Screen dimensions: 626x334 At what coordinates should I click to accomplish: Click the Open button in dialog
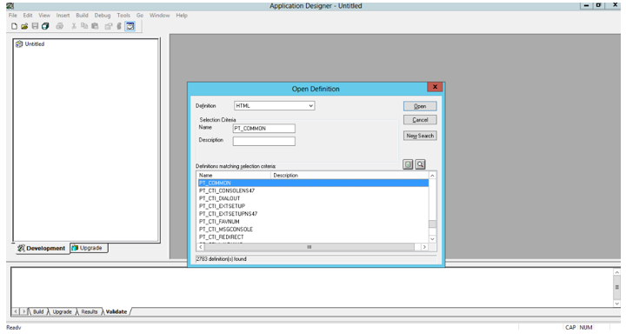pos(420,106)
